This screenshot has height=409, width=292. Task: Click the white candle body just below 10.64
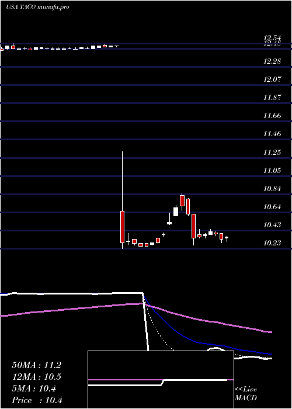tap(176, 212)
